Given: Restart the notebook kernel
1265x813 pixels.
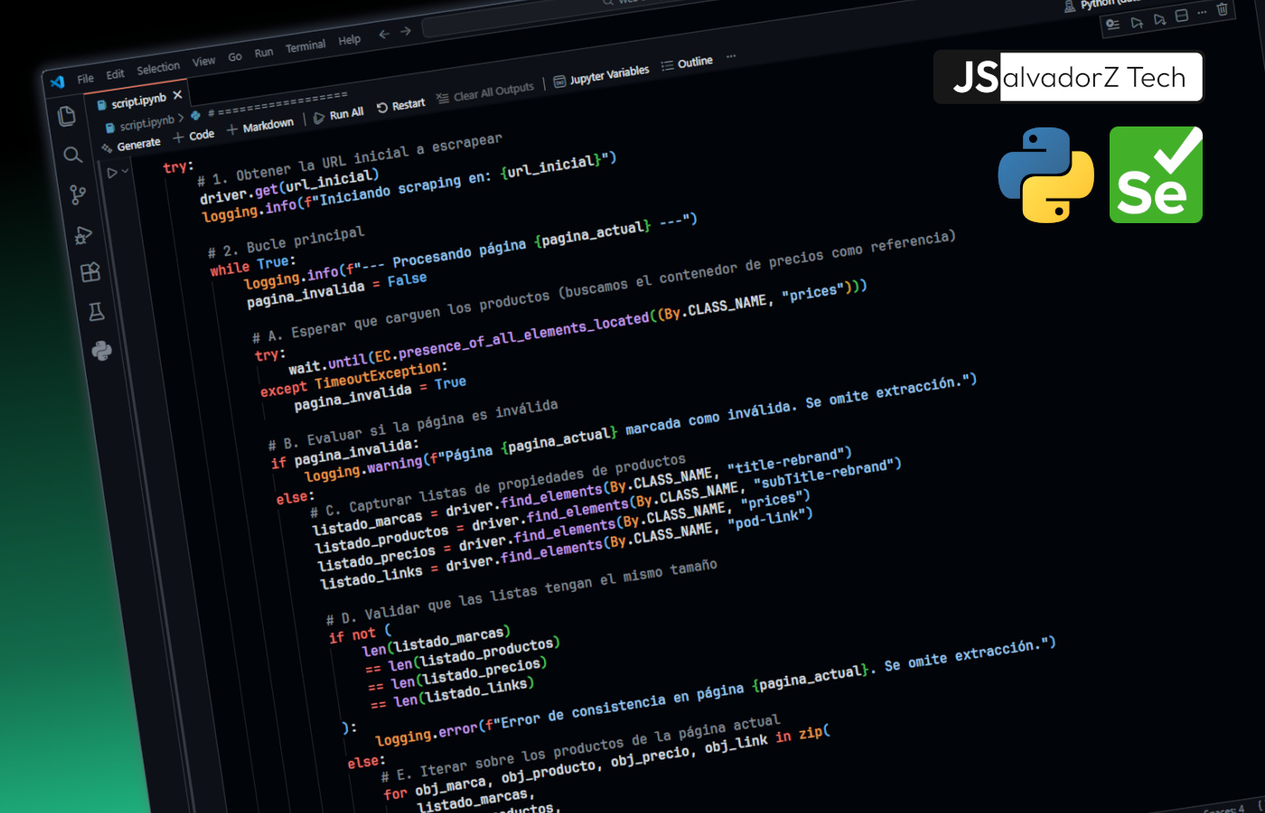Looking at the screenshot, I should tap(401, 106).
